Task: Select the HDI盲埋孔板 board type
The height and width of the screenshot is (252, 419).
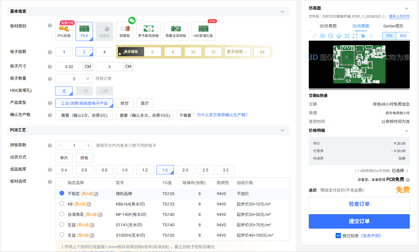Action: [203, 31]
